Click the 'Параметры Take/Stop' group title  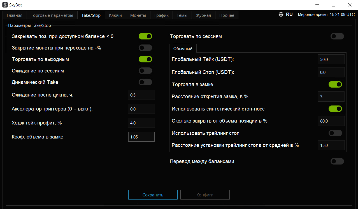30,25
